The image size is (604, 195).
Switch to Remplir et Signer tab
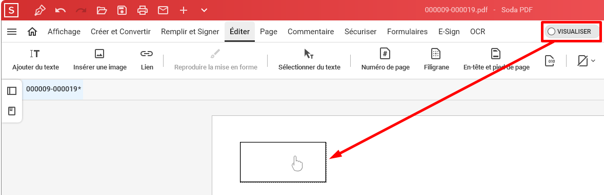point(190,32)
